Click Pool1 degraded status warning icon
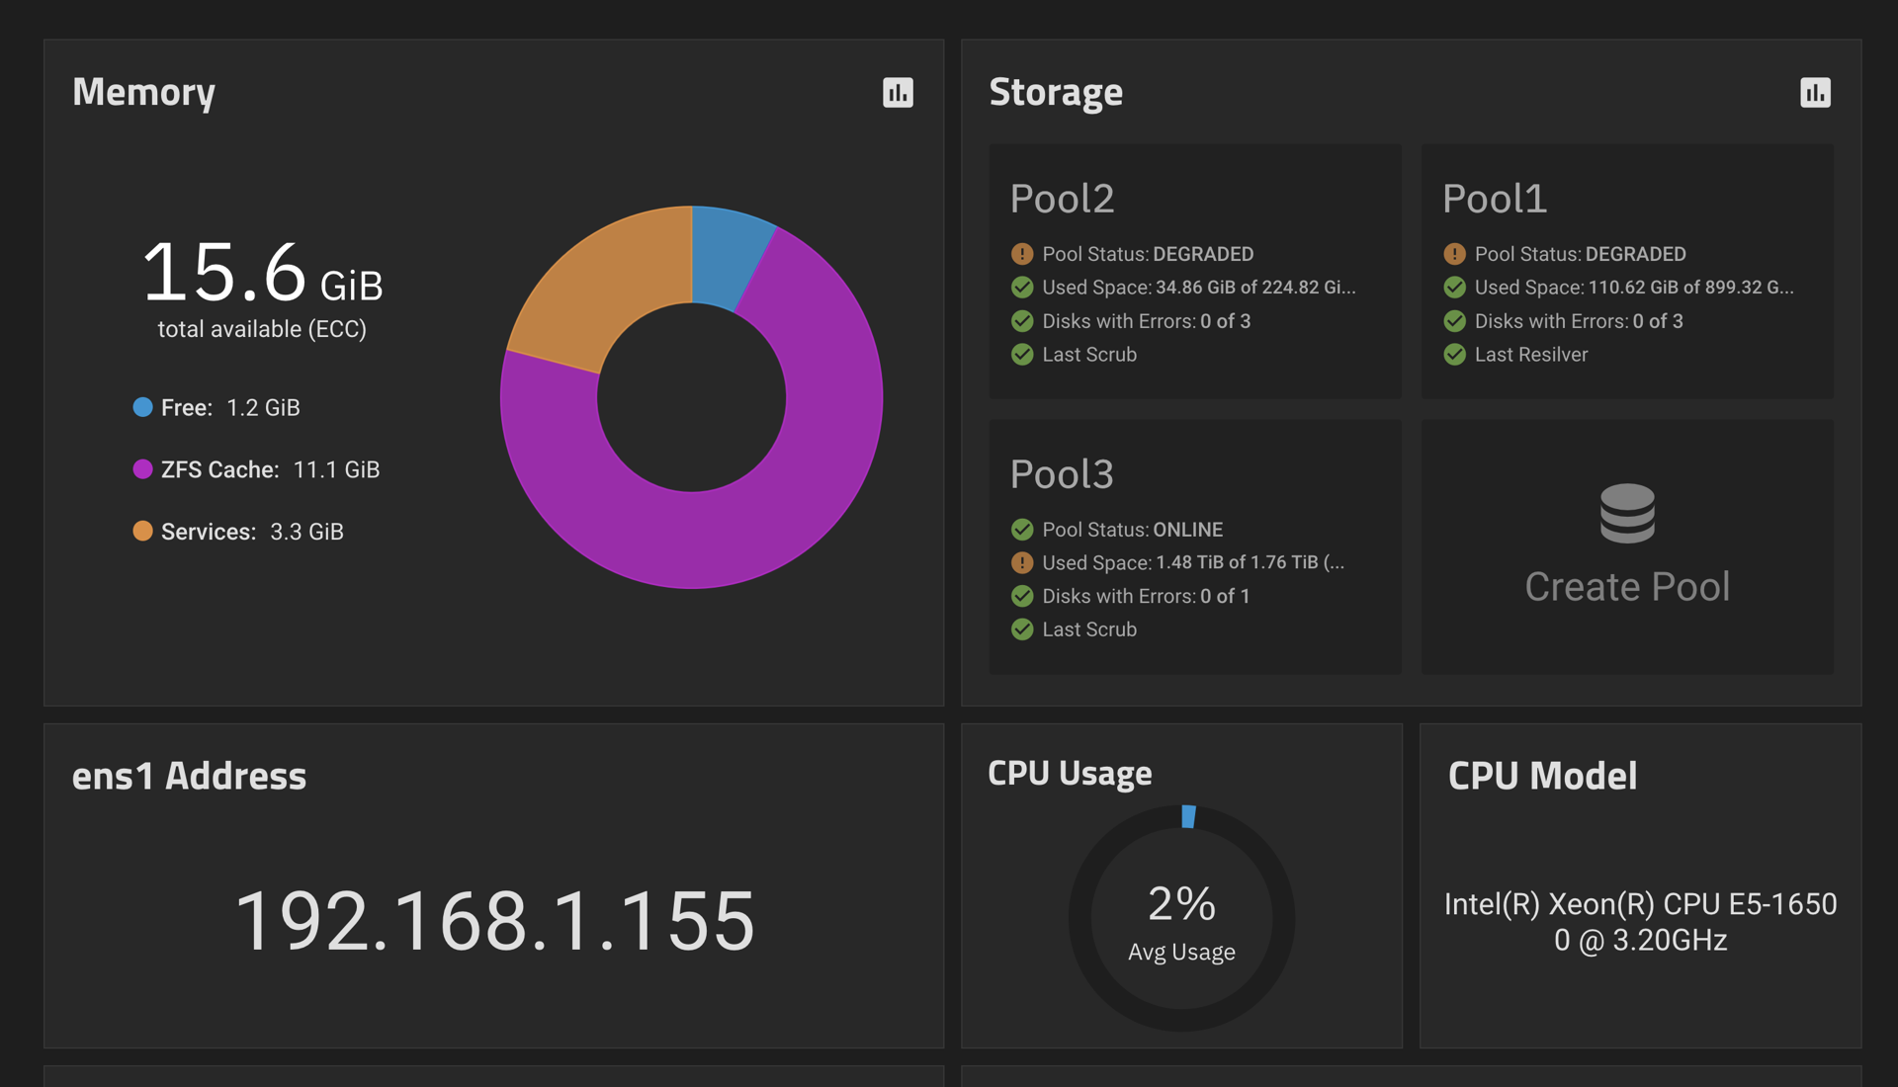 [1454, 254]
